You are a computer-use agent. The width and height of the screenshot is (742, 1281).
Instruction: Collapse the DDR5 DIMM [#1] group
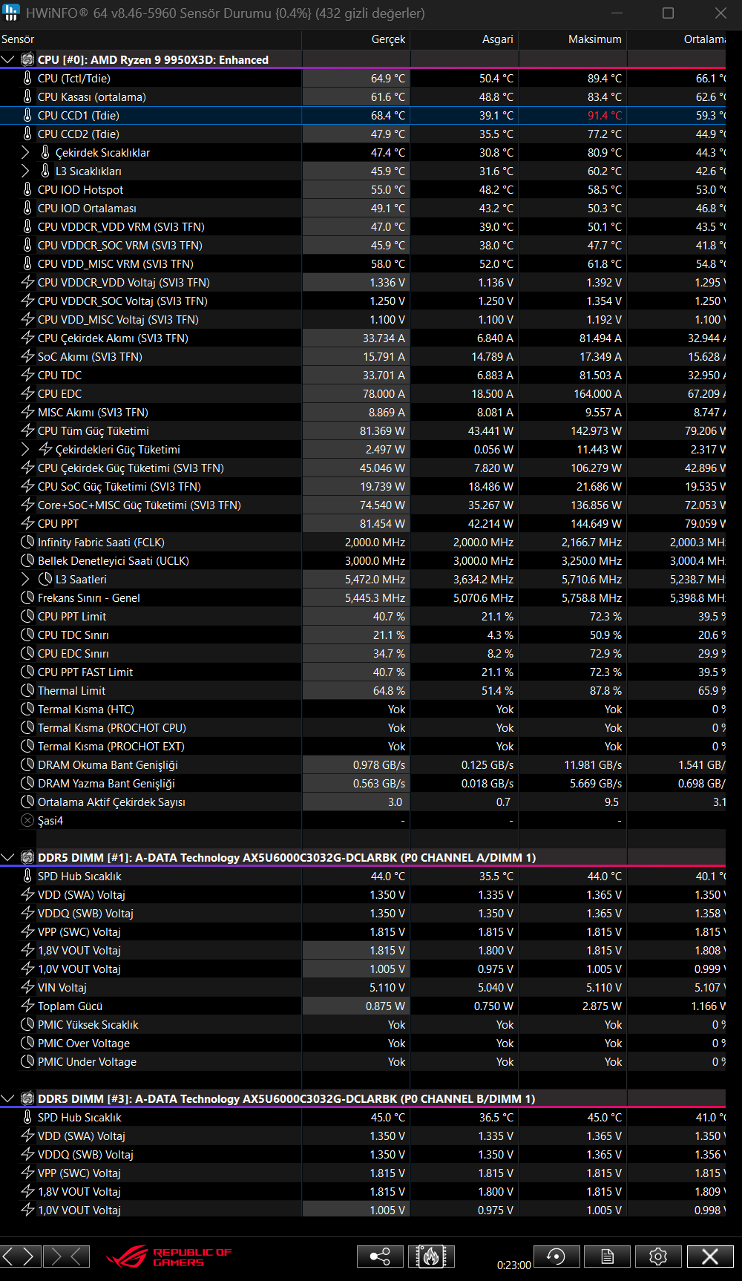coord(8,857)
